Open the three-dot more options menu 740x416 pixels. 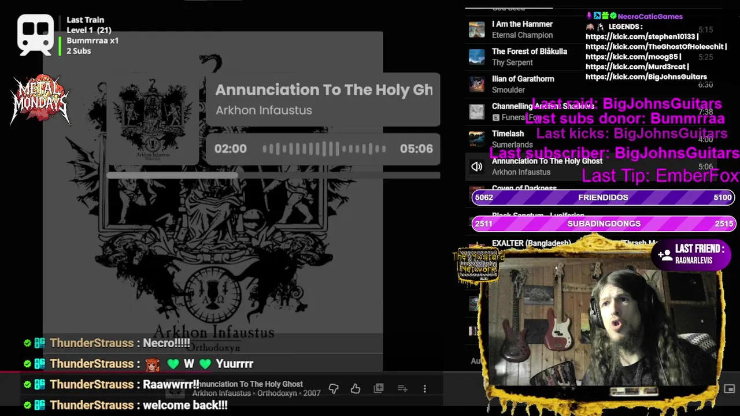tap(425, 389)
